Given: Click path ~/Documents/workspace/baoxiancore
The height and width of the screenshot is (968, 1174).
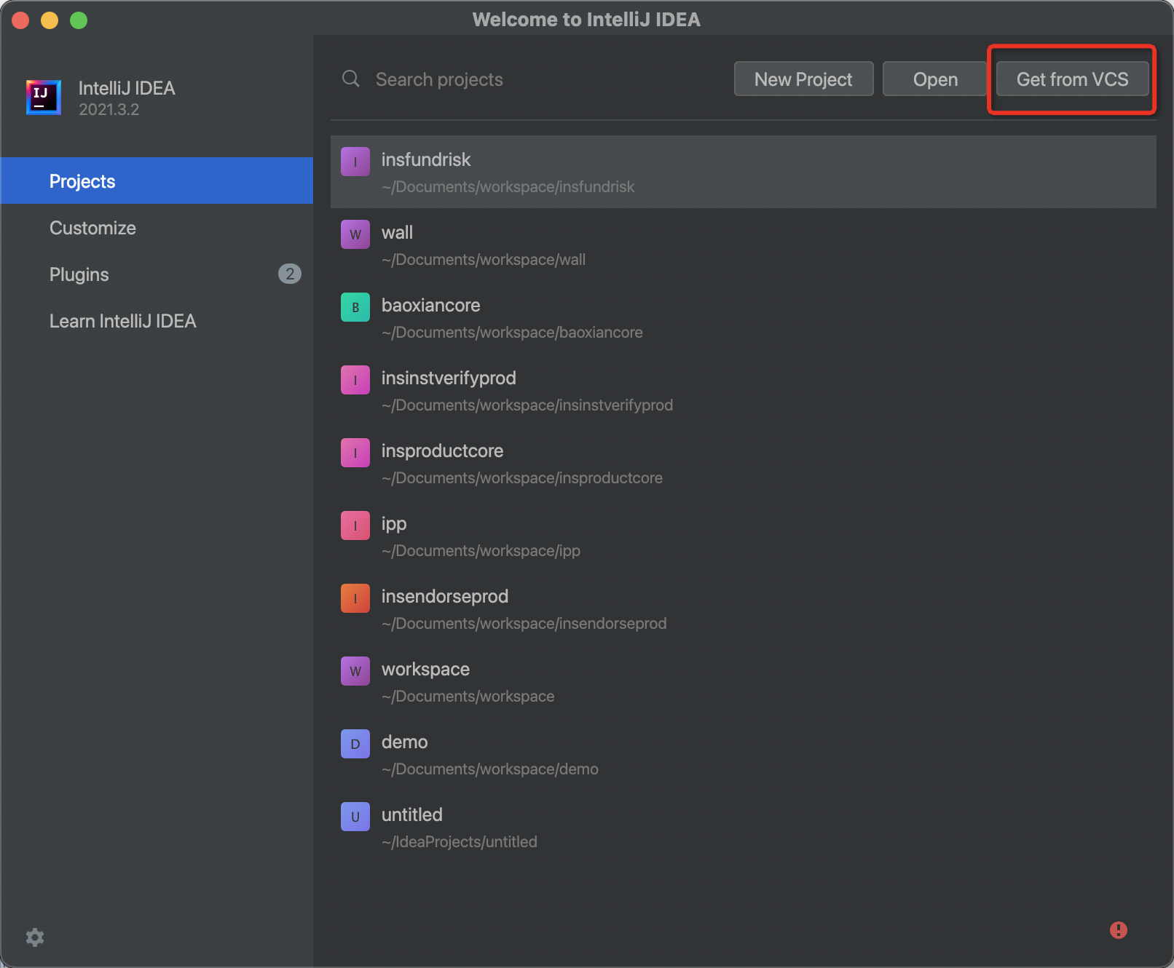Looking at the screenshot, I should point(512,333).
